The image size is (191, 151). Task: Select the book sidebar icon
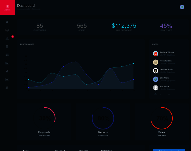(7, 88)
